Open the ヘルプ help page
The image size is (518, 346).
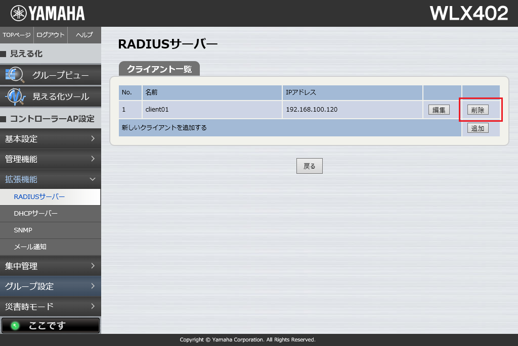click(x=84, y=35)
